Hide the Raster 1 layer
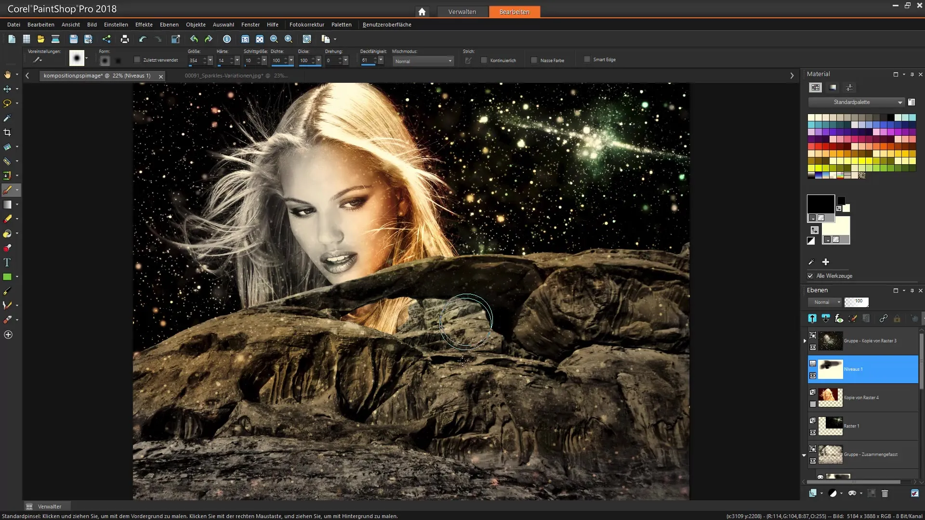This screenshot has height=520, width=925. click(813, 432)
